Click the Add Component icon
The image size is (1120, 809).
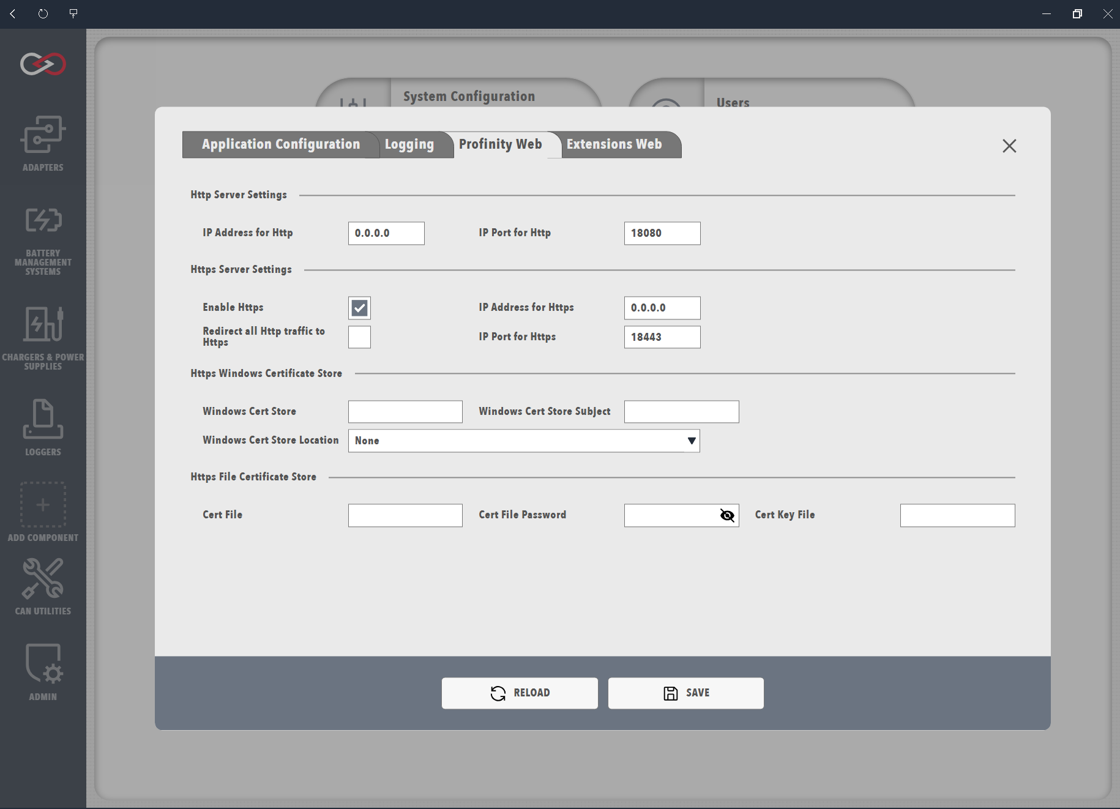coord(43,505)
